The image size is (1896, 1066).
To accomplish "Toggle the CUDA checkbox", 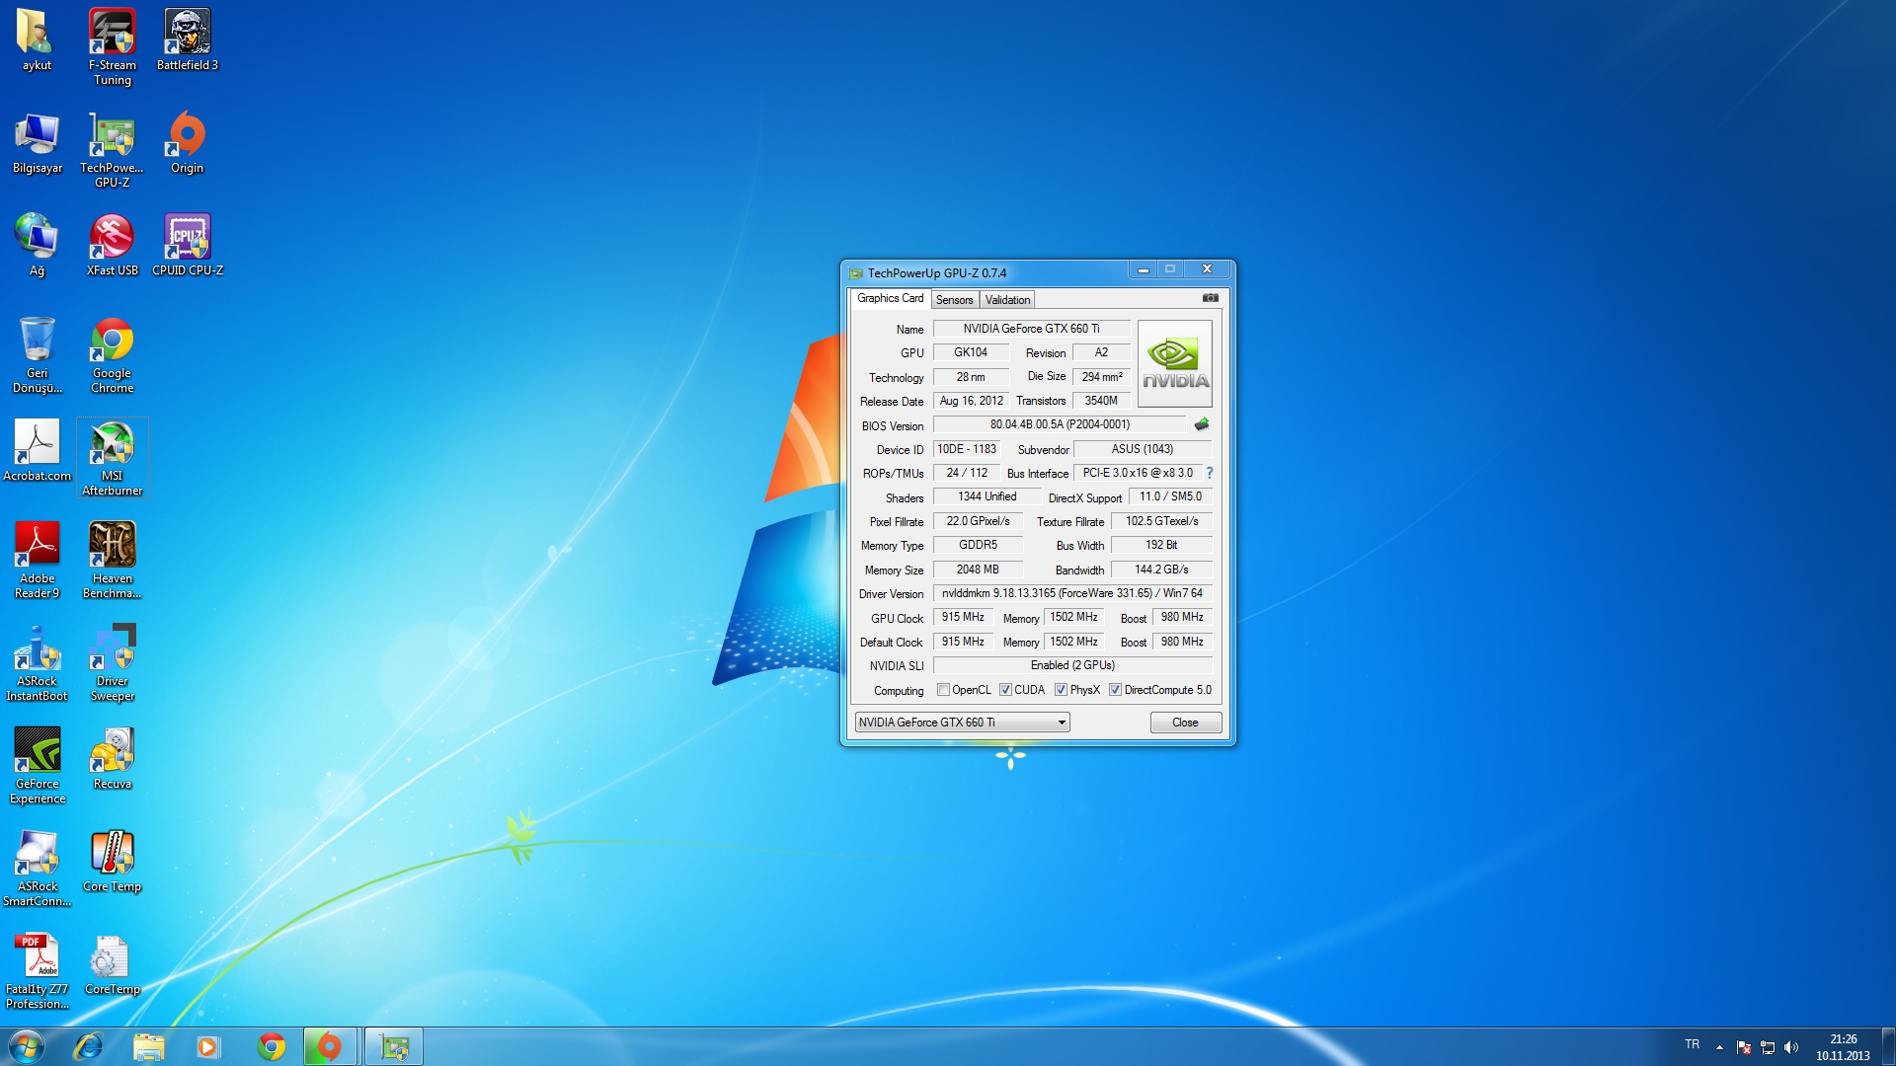I will [x=1005, y=690].
